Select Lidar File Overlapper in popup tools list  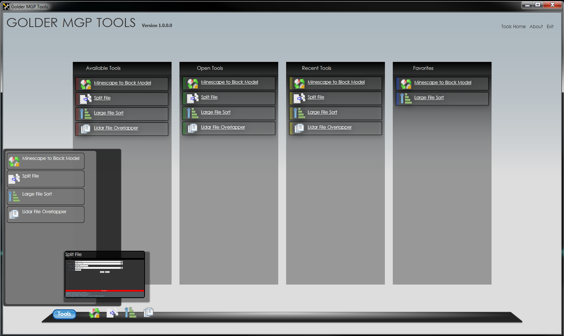tap(45, 214)
